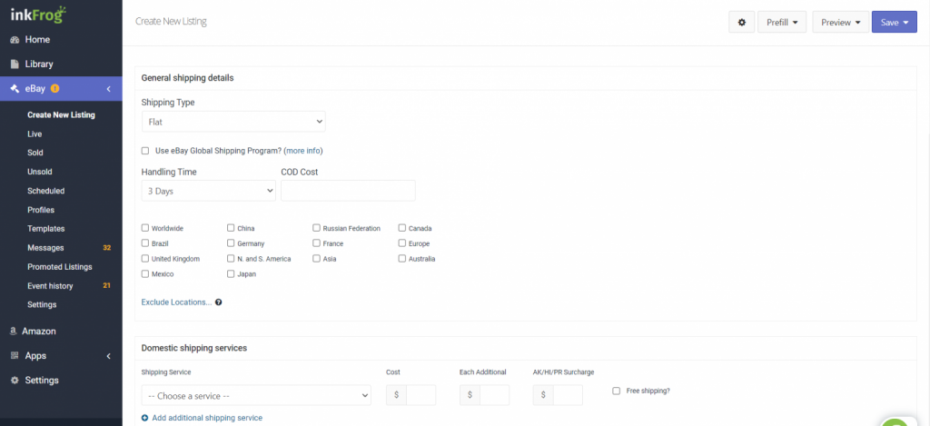Collapse the eBay sidebar section chevron

tap(109, 89)
